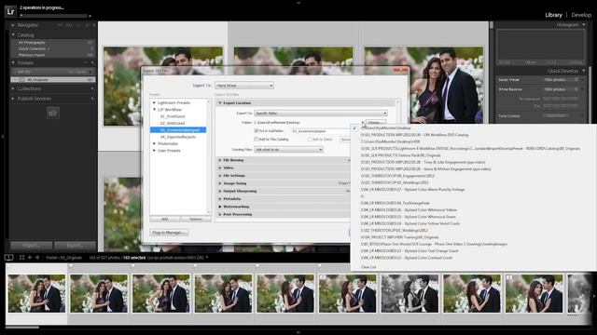
Task: Click the Import button
Action: 31,246
